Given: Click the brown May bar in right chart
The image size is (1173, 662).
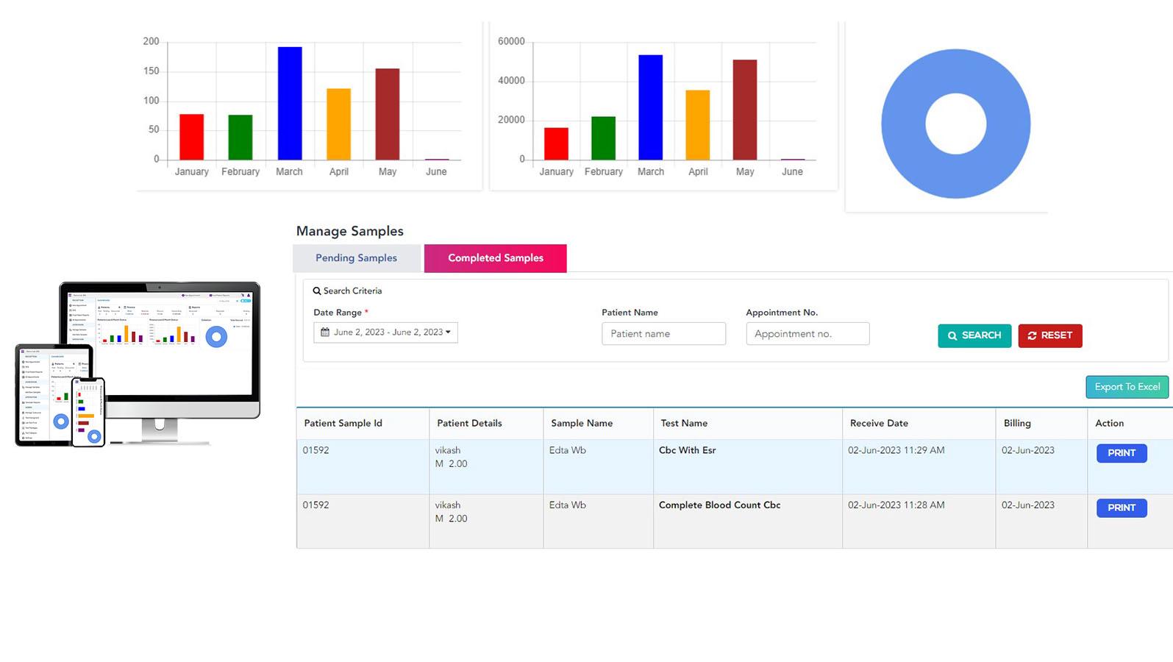Looking at the screenshot, I should pyautogui.click(x=744, y=110).
